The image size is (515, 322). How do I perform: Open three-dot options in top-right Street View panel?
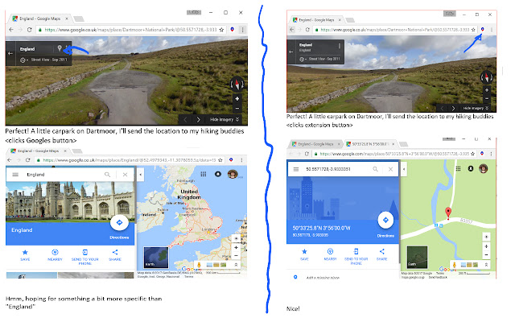click(340, 46)
